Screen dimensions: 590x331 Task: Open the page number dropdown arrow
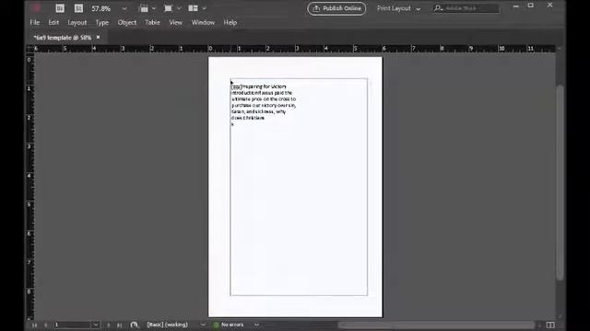(96, 325)
